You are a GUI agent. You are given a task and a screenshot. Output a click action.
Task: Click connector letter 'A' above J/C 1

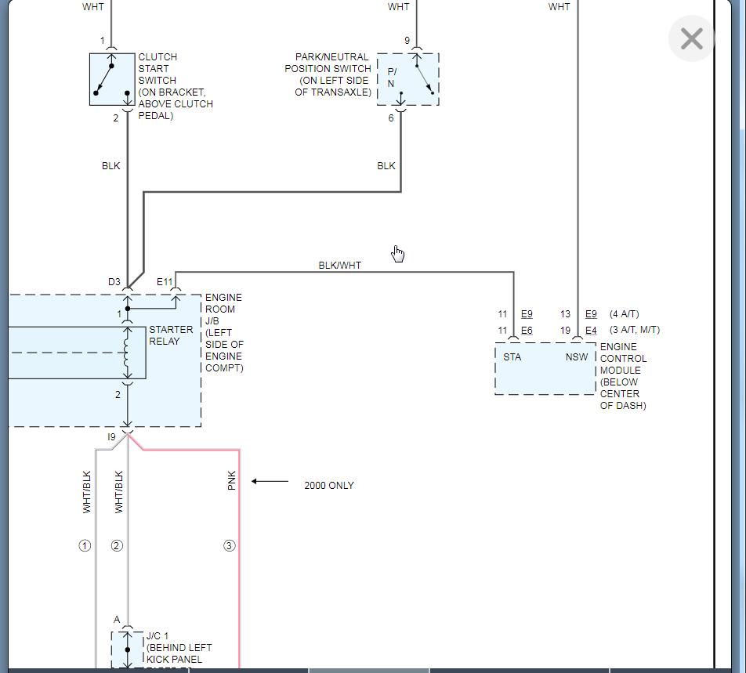(117, 620)
